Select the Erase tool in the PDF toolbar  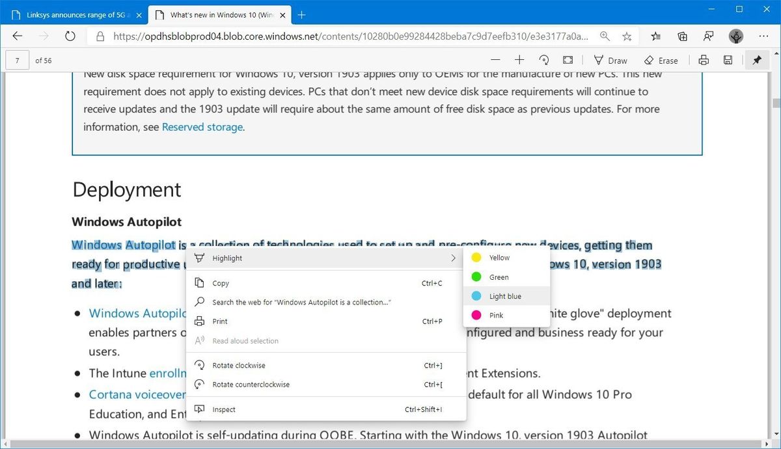[x=661, y=59]
